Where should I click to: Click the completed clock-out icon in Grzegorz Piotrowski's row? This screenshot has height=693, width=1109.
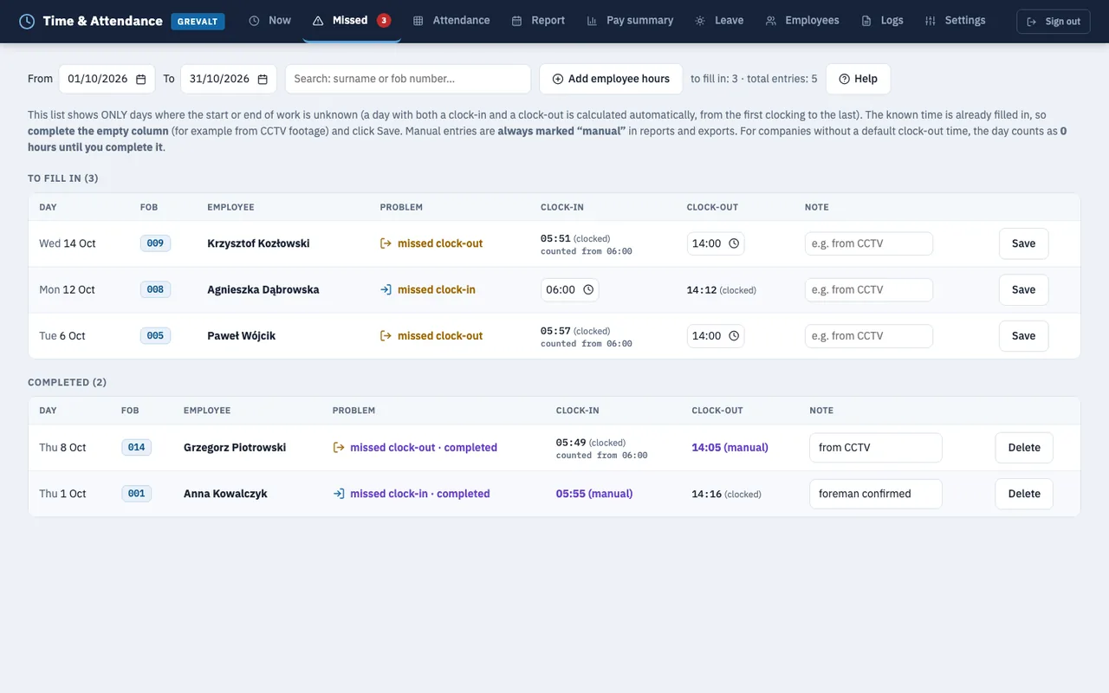339,448
